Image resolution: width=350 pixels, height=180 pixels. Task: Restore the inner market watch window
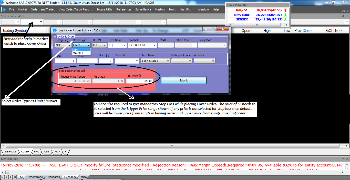[344, 11]
